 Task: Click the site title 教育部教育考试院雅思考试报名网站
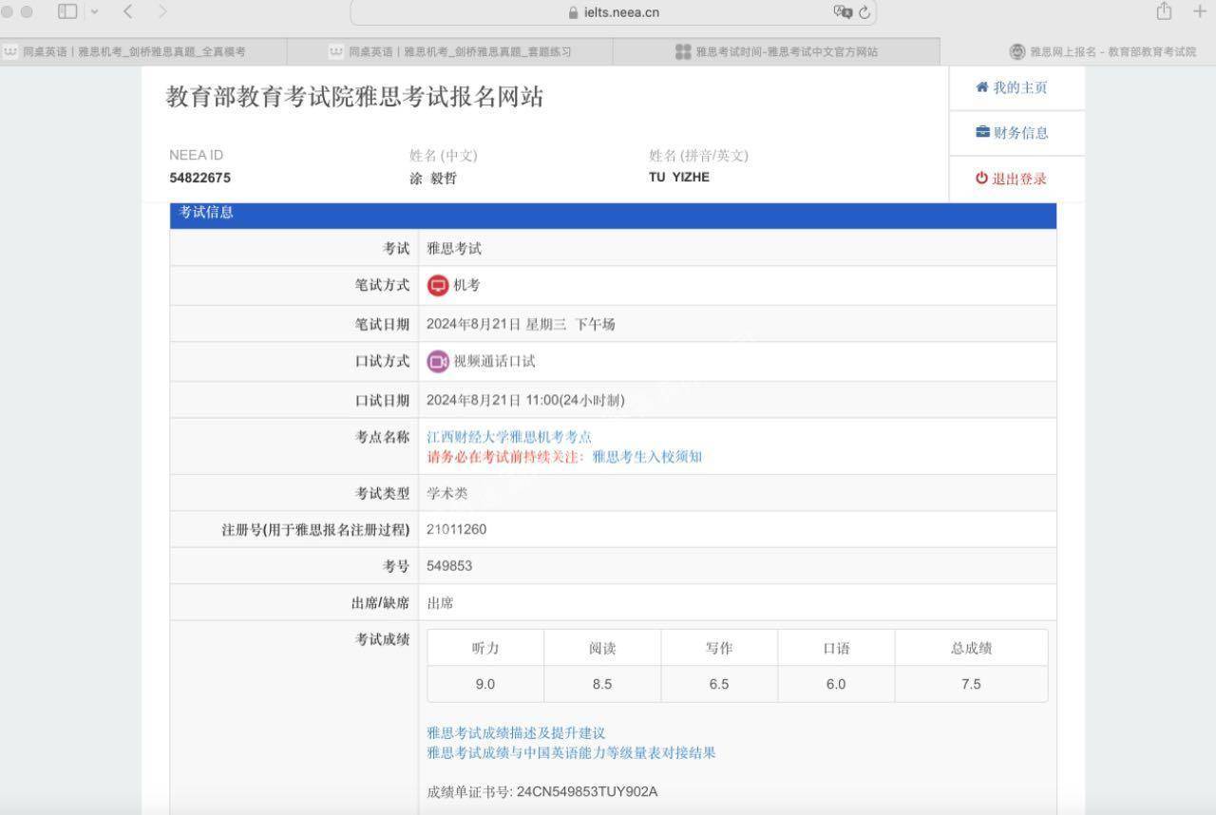coord(354,97)
